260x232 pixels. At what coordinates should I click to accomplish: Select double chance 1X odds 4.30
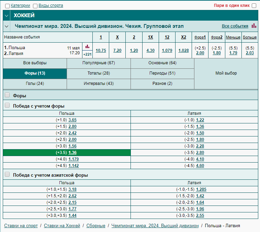(x=150, y=51)
